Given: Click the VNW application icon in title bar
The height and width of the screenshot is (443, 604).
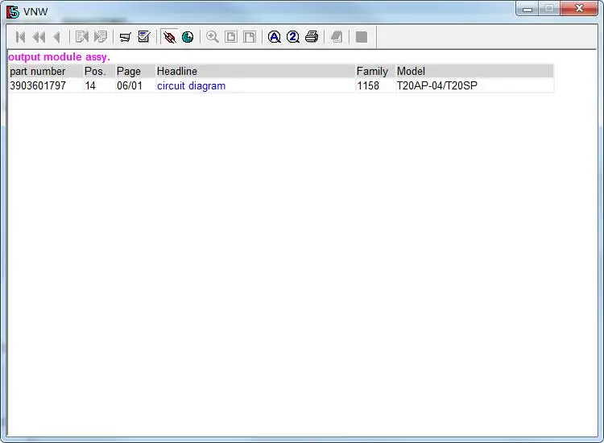Looking at the screenshot, I should click(x=13, y=12).
